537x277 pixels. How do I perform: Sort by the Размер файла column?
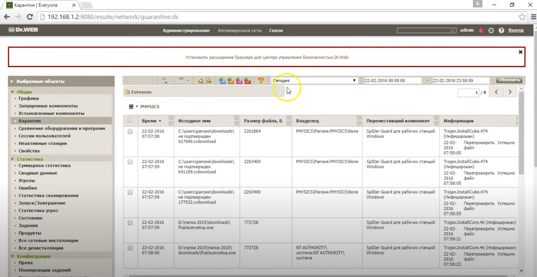(263, 121)
